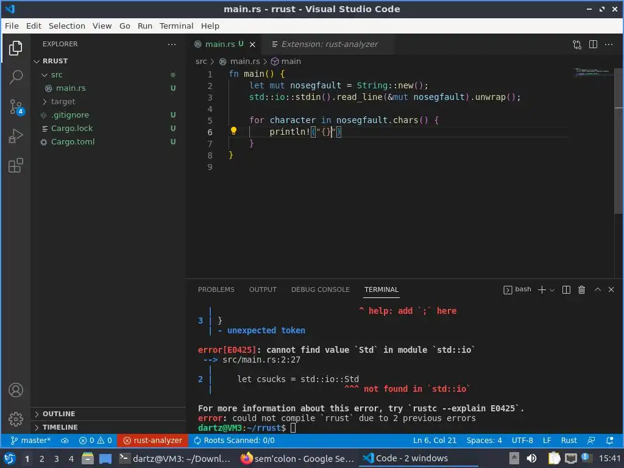
Task: Open editor more actions ellipsis
Action: pos(609,44)
